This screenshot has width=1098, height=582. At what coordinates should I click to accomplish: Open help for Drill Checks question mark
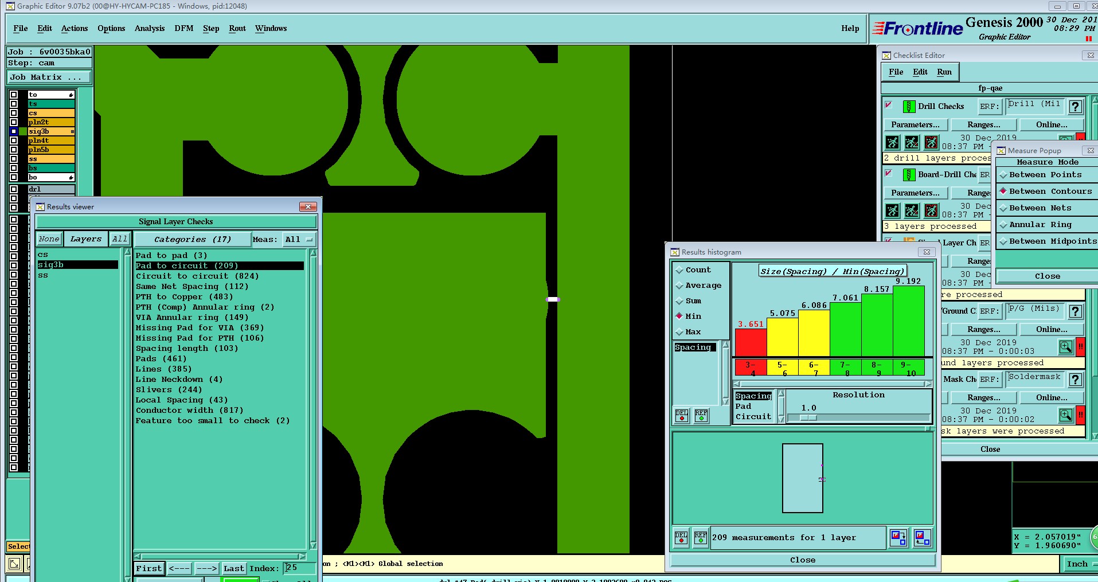[1076, 107]
